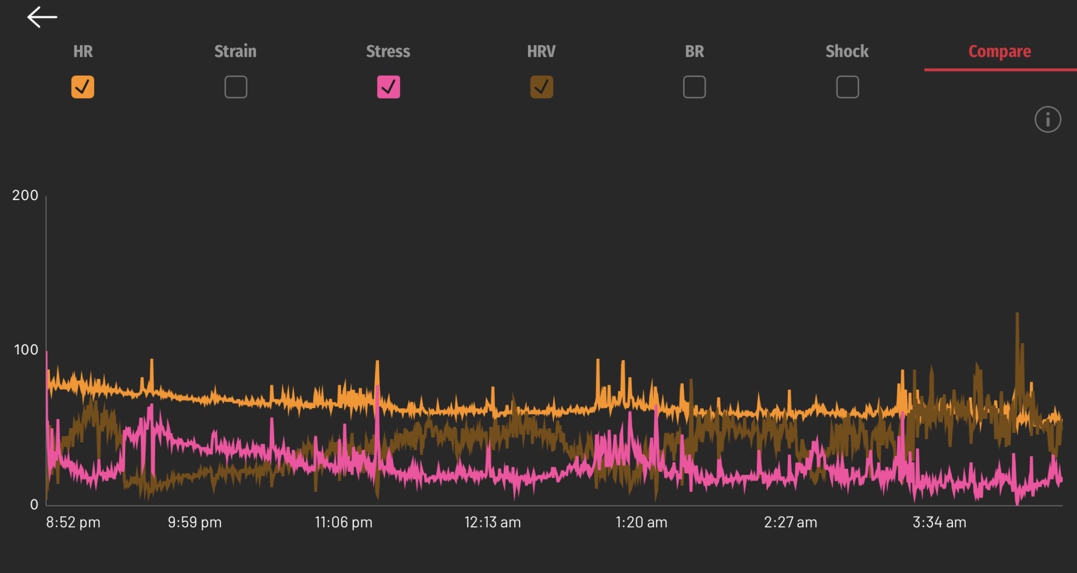Image resolution: width=1077 pixels, height=573 pixels.
Task: Click the 1:20 am time label
Action: point(641,523)
